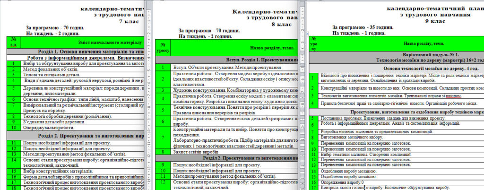
Task: Click row 'Вступ. Об'єкти проектування. Методи проектування'
Action: [x=226, y=67]
